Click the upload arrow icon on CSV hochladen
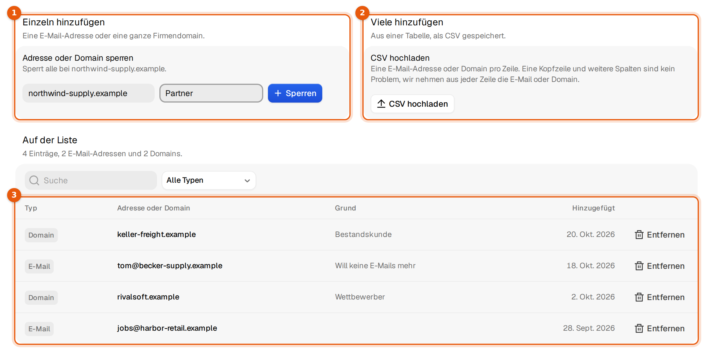The height and width of the screenshot is (359, 713). point(381,104)
